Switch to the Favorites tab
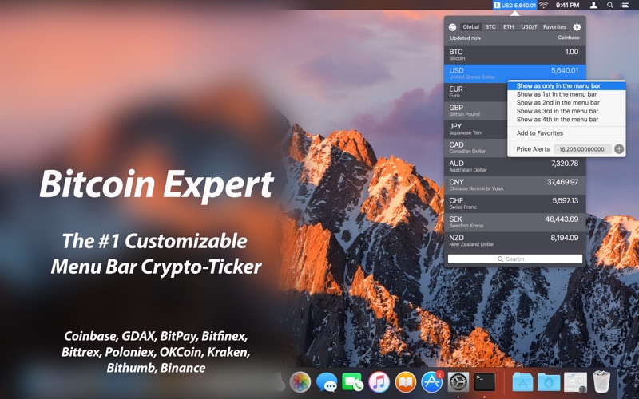The height and width of the screenshot is (399, 639). click(554, 27)
